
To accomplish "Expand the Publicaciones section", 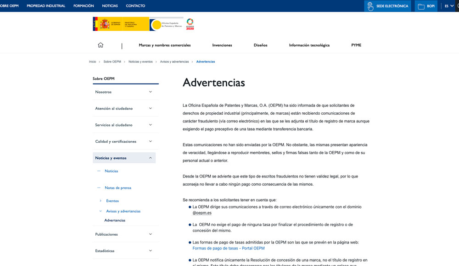I will pyautogui.click(x=150, y=234).
